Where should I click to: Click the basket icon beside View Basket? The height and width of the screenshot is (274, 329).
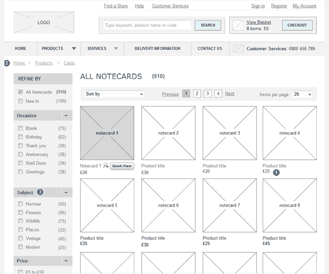click(237, 25)
